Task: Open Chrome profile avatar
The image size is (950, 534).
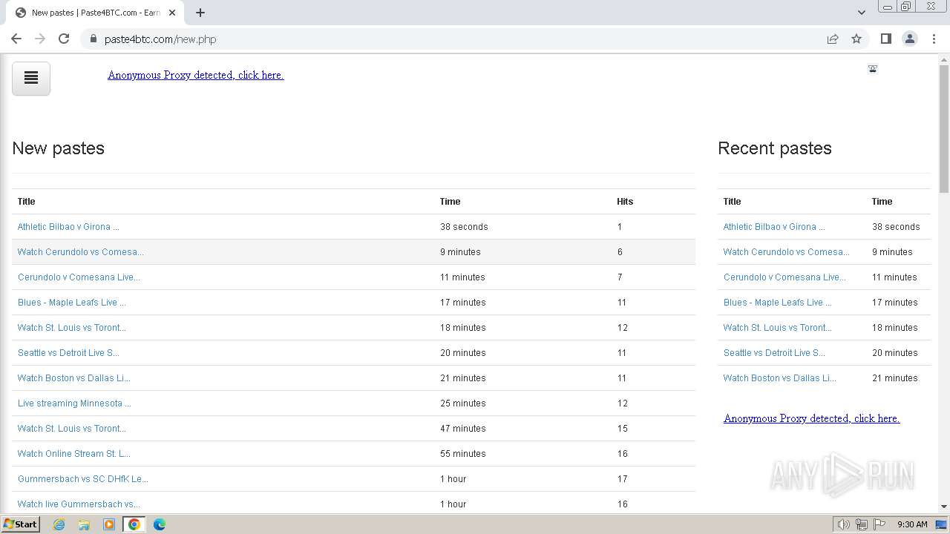Action: [910, 39]
